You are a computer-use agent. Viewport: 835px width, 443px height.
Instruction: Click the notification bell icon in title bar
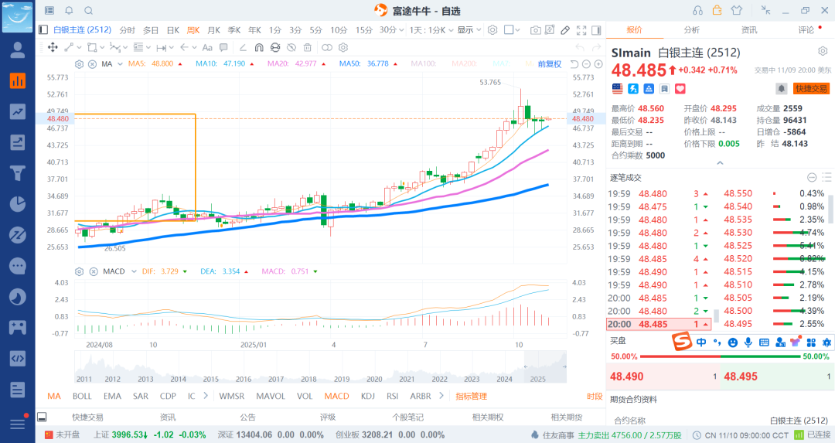pyautogui.click(x=69, y=10)
